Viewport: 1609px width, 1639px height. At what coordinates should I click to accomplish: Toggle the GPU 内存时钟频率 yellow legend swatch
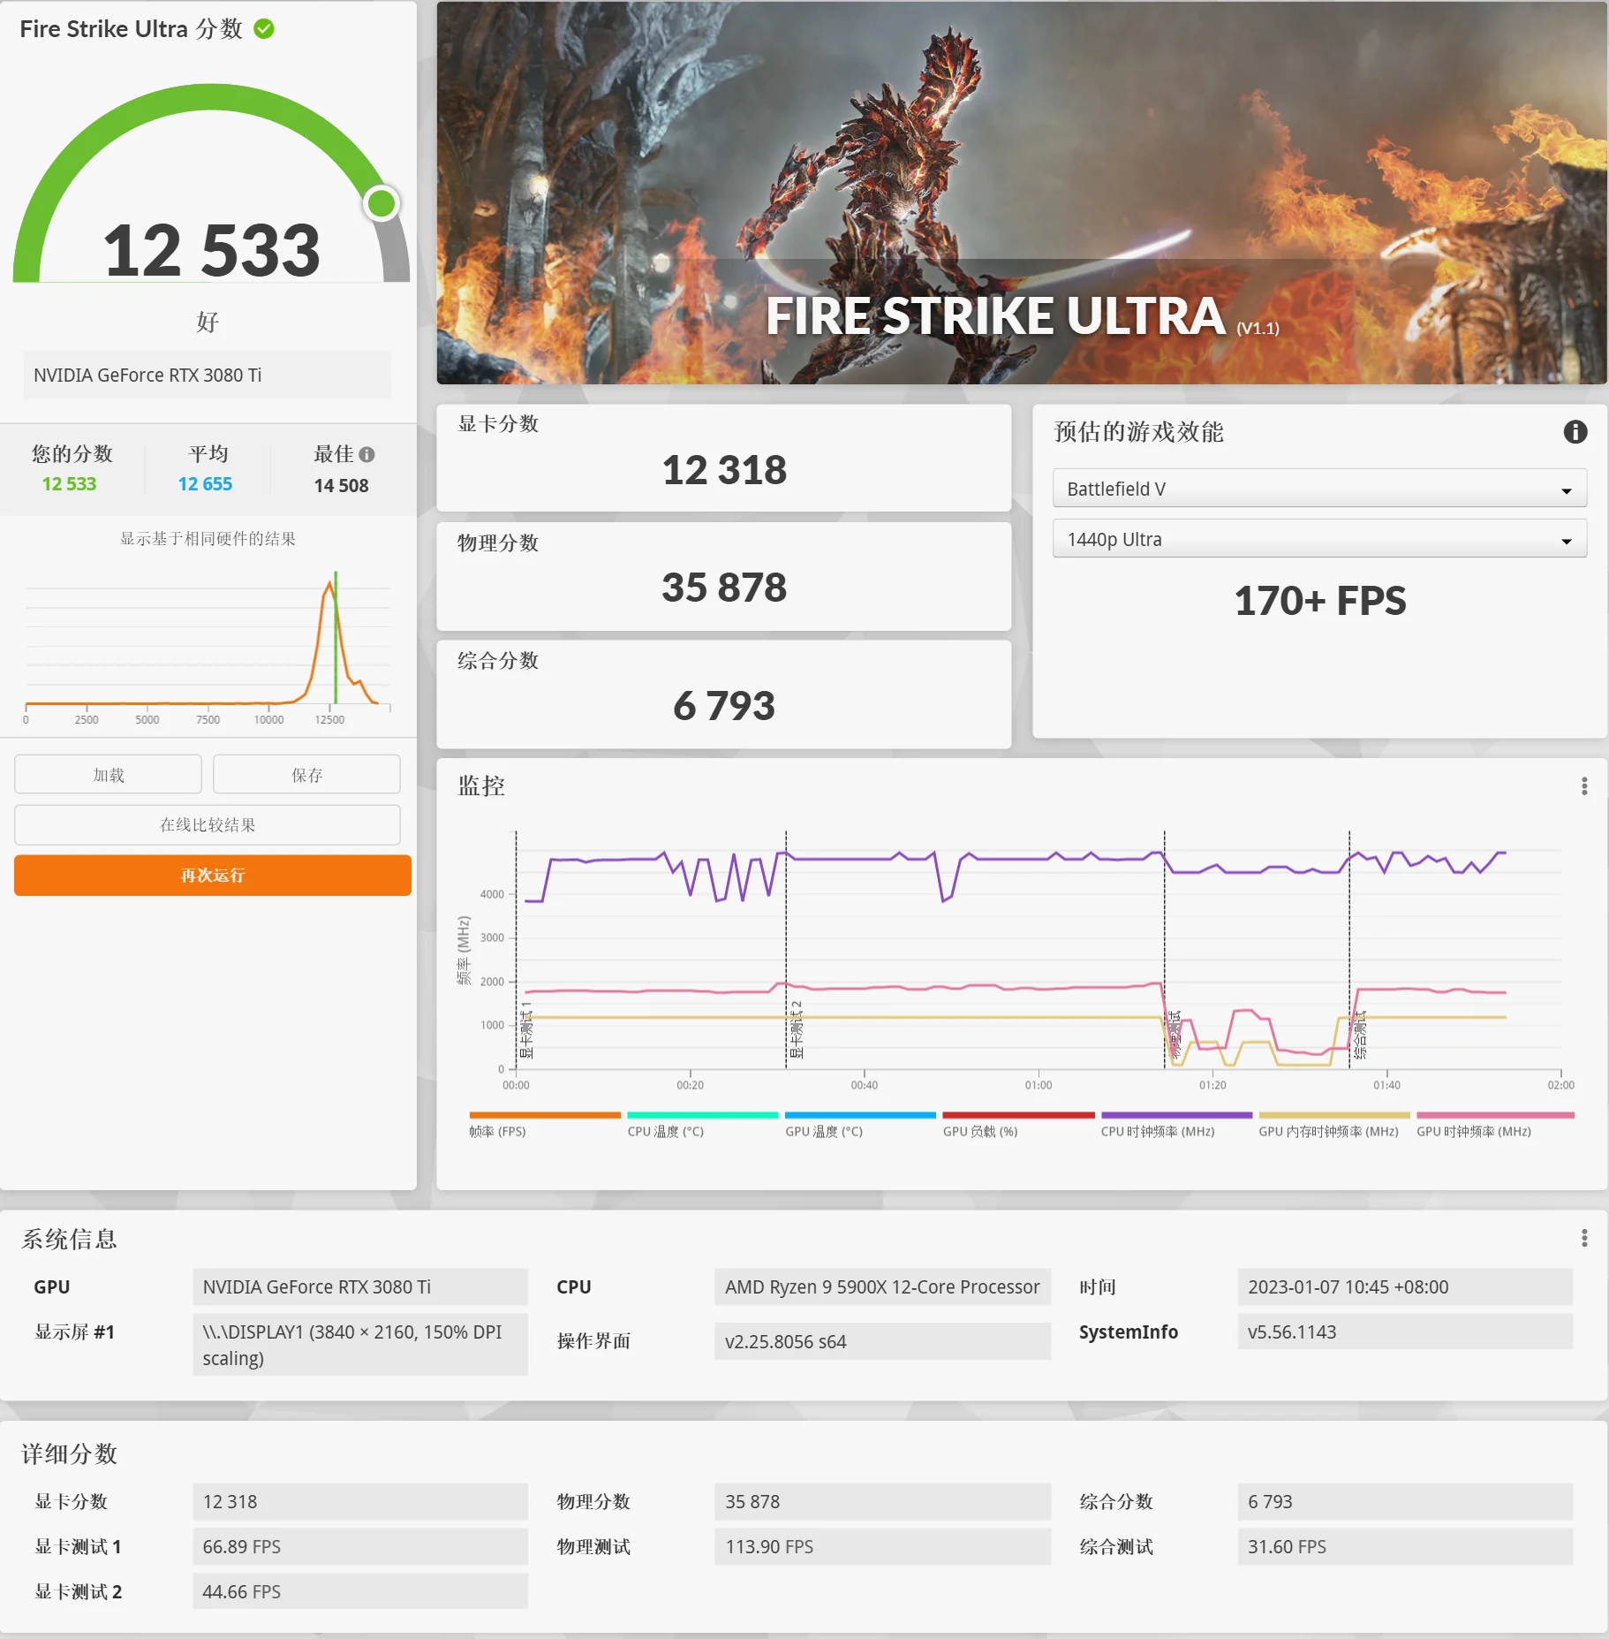click(1333, 1115)
